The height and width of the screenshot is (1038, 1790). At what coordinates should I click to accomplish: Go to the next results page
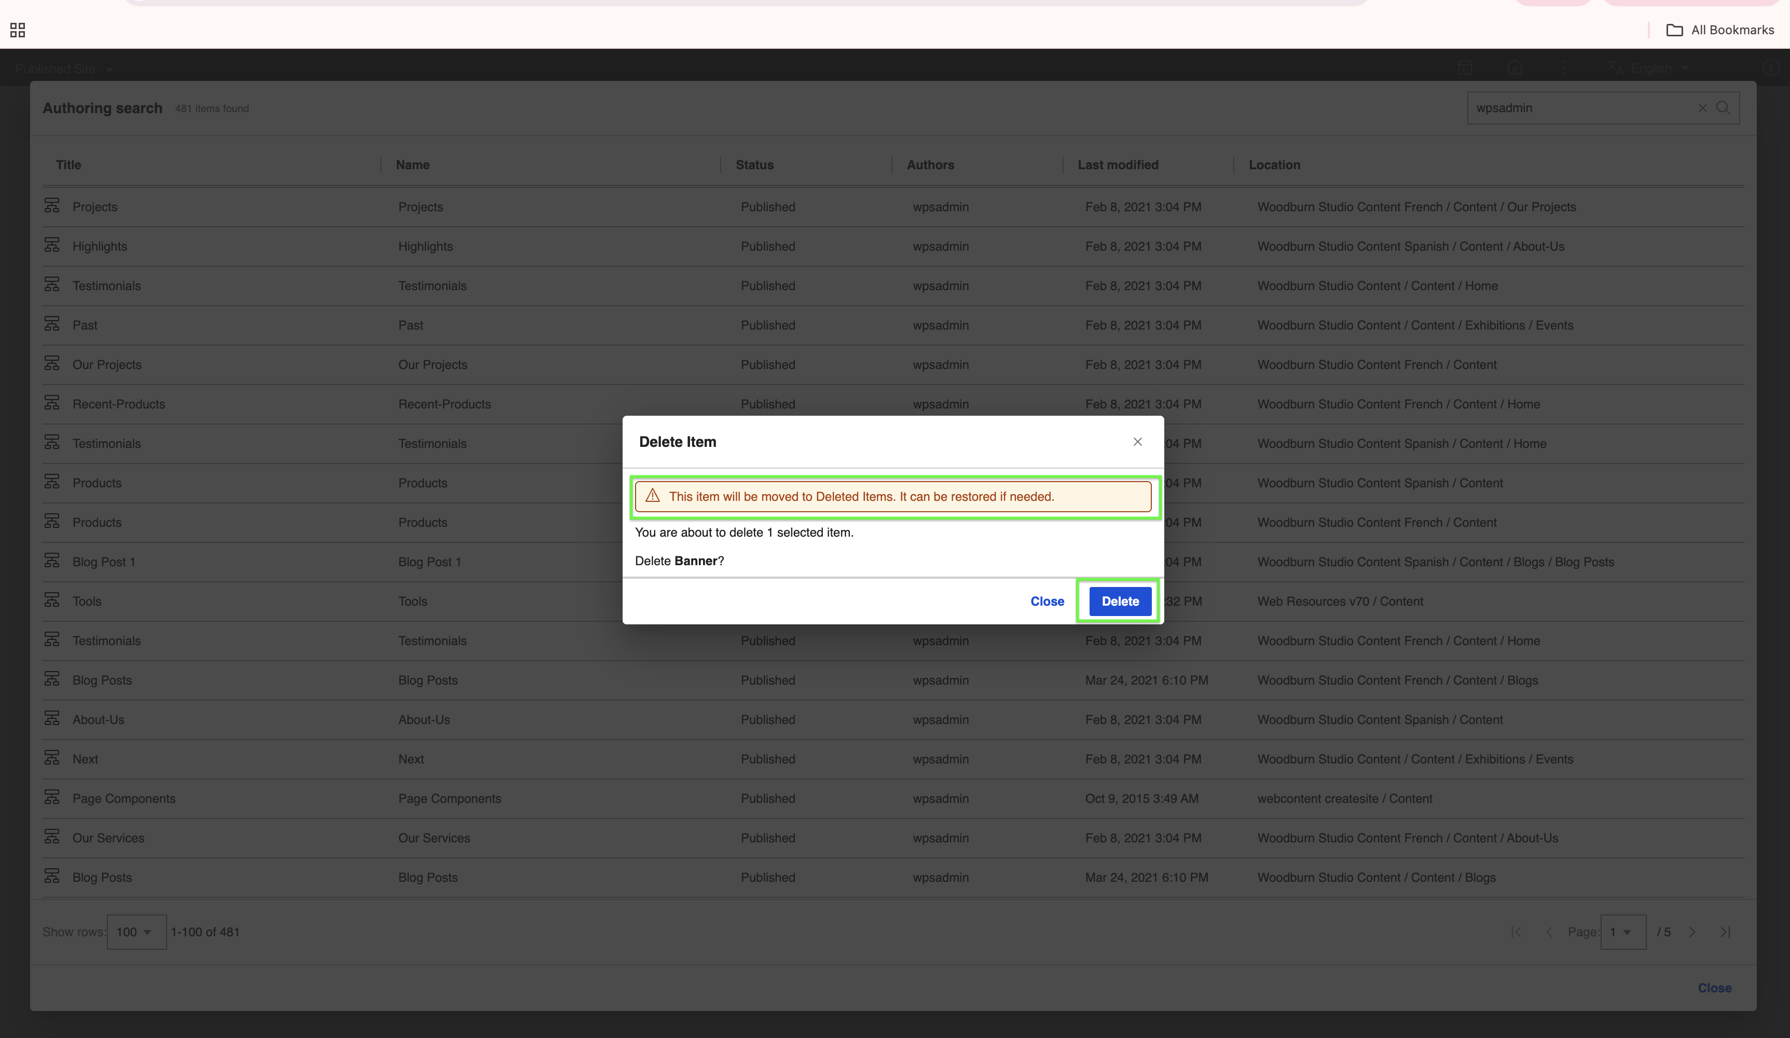[1692, 932]
